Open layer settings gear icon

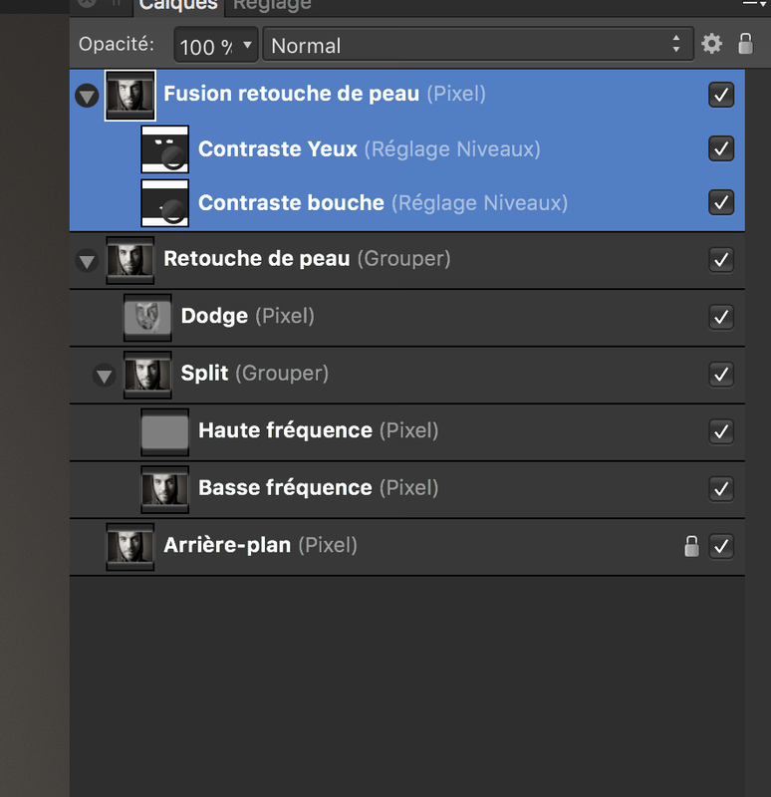711,44
